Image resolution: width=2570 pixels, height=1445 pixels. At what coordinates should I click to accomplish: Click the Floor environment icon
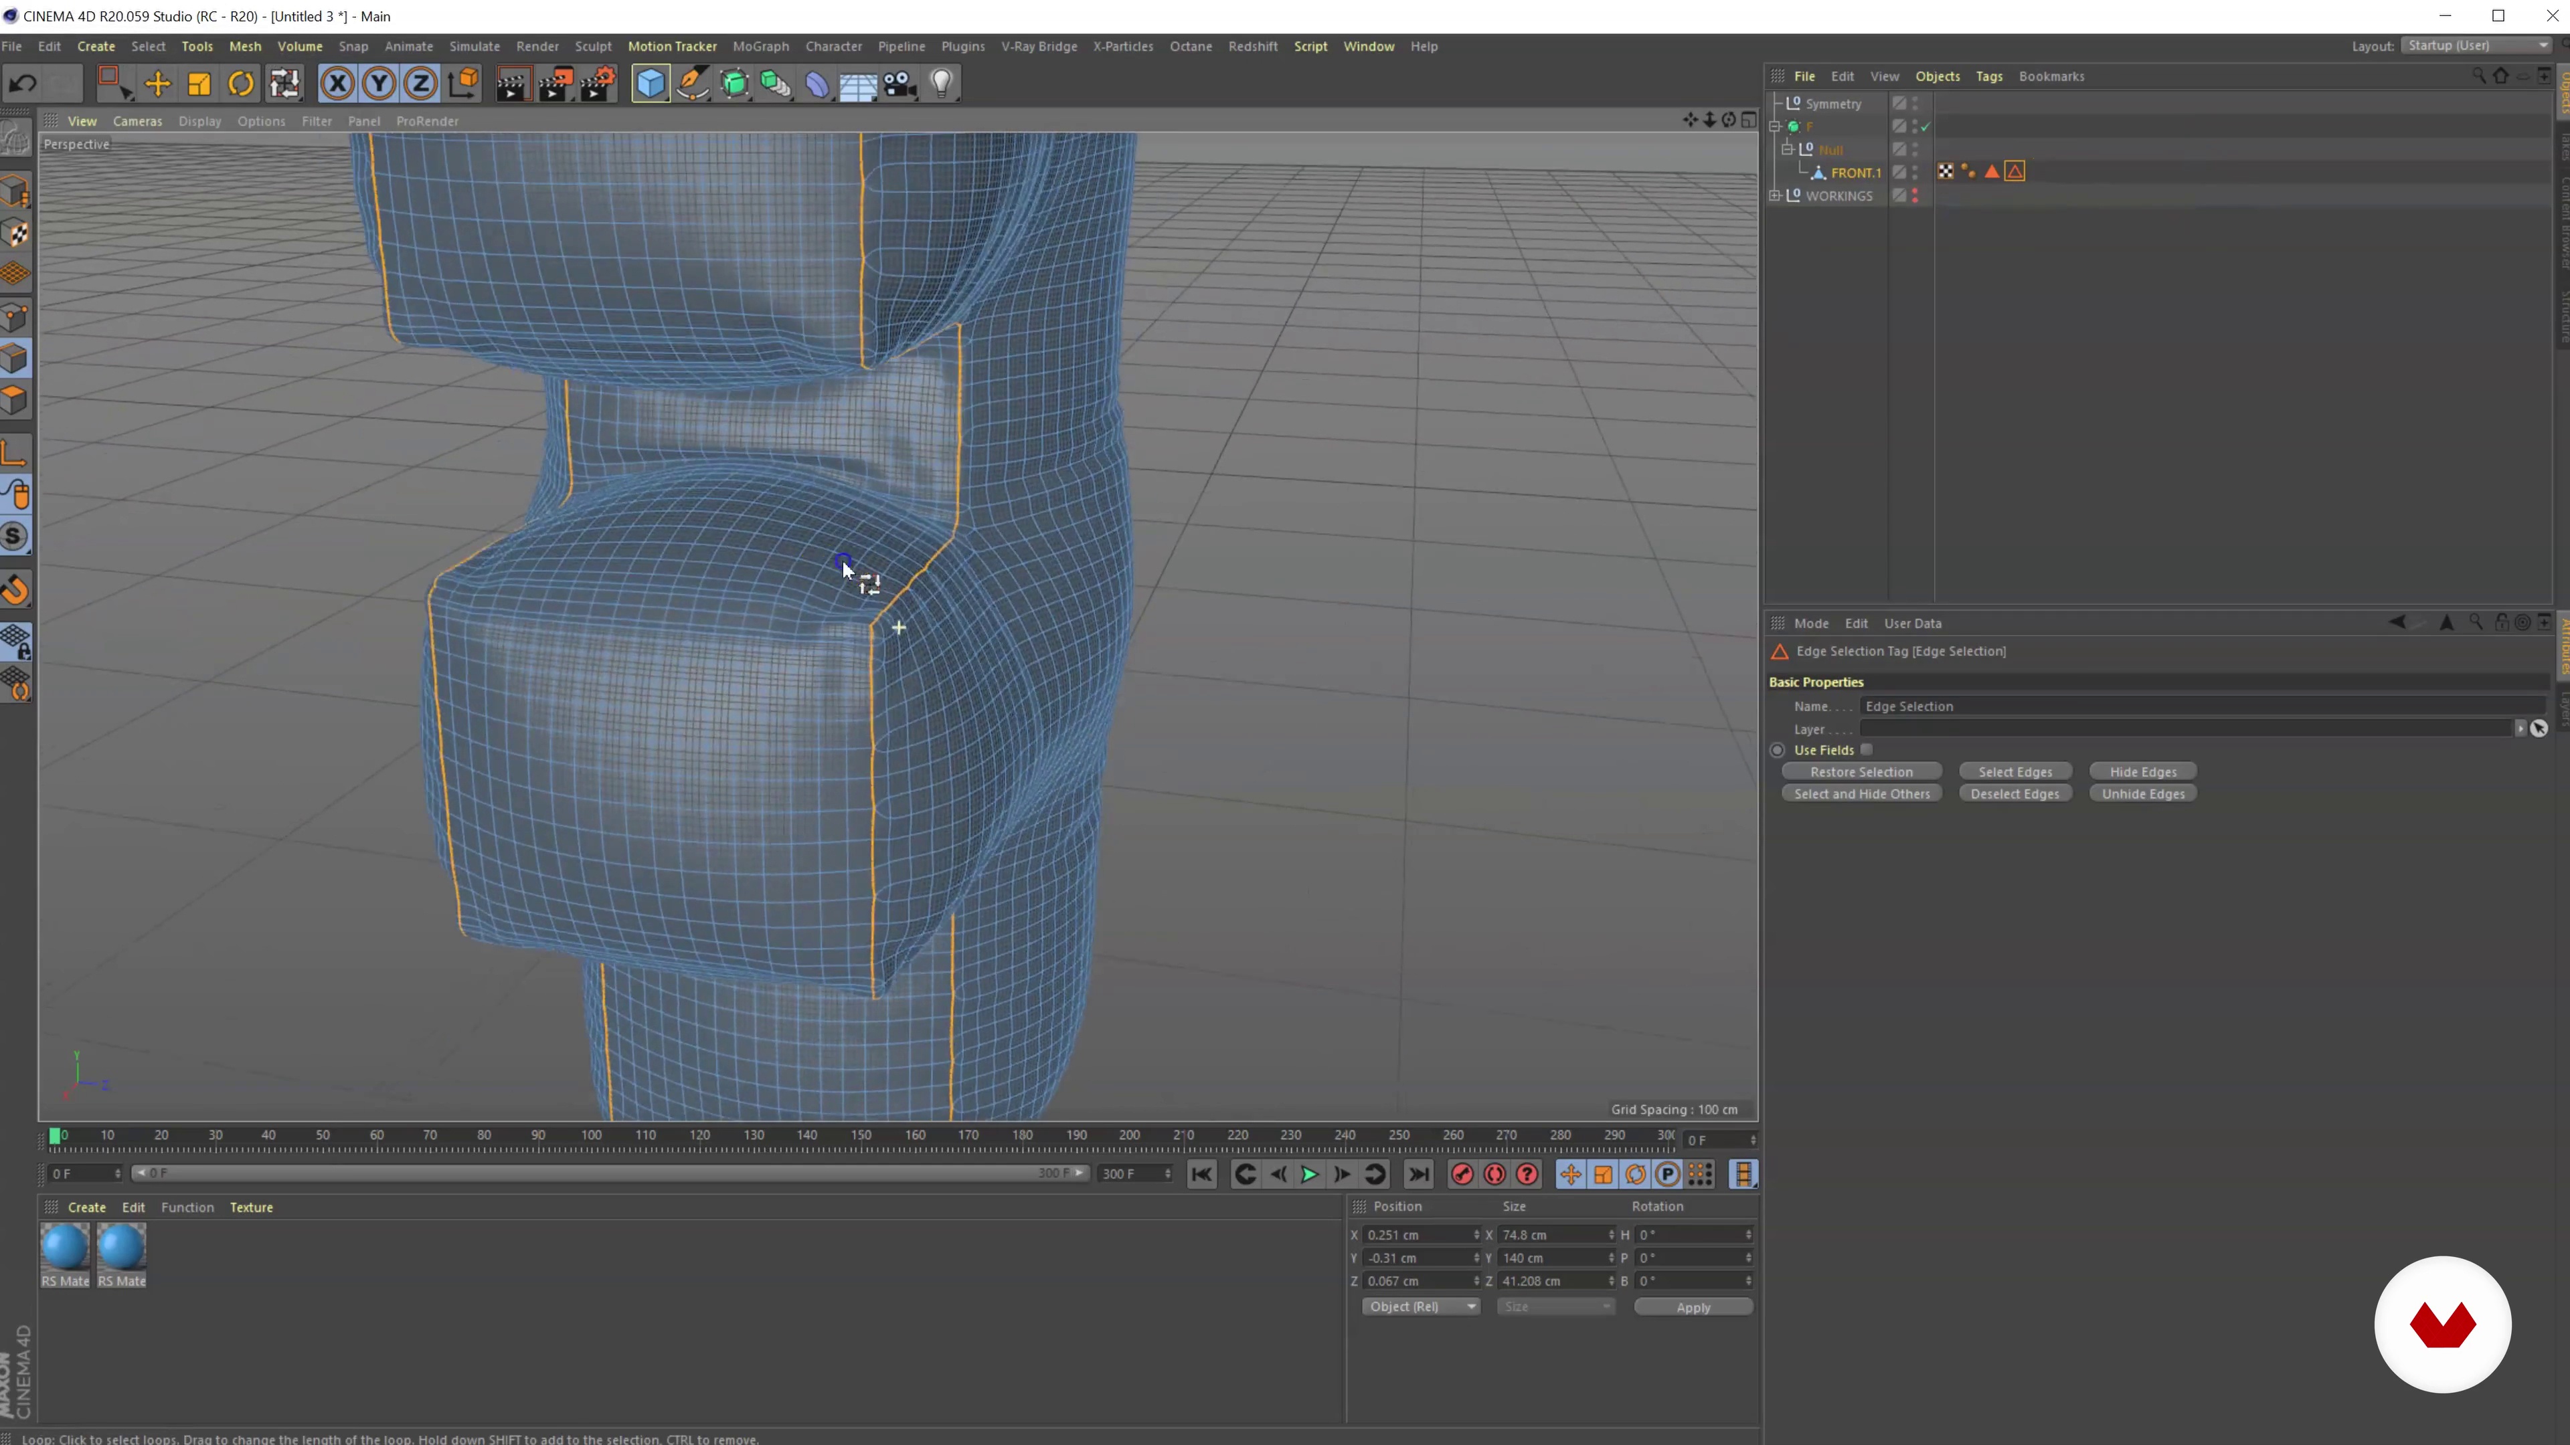click(858, 84)
